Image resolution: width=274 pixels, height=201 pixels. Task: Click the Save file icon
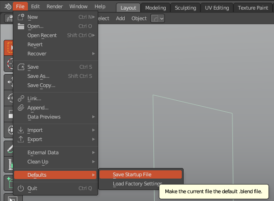[x=21, y=67]
